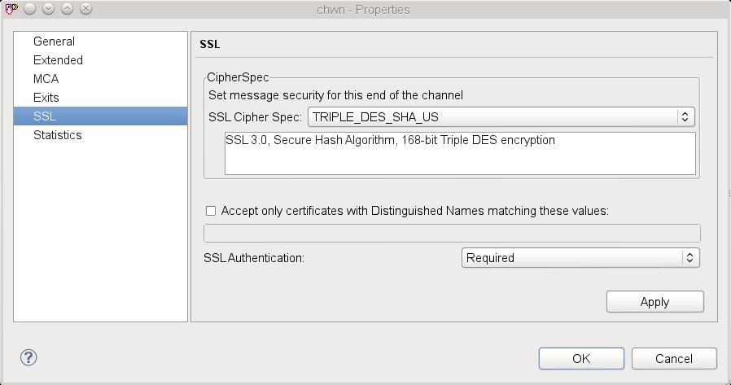Minimize window using down-chevron title button
Screen dimensions: 731x385
click(x=48, y=9)
